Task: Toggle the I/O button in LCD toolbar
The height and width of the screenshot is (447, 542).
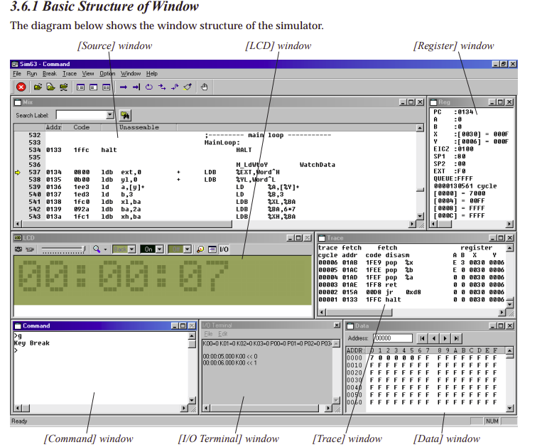Action: pyautogui.click(x=224, y=249)
